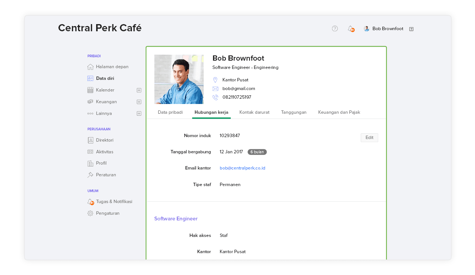Click the phone icon by 082110725197

(x=215, y=97)
